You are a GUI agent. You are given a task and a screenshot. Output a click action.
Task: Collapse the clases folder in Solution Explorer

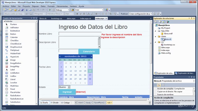tap(155, 36)
